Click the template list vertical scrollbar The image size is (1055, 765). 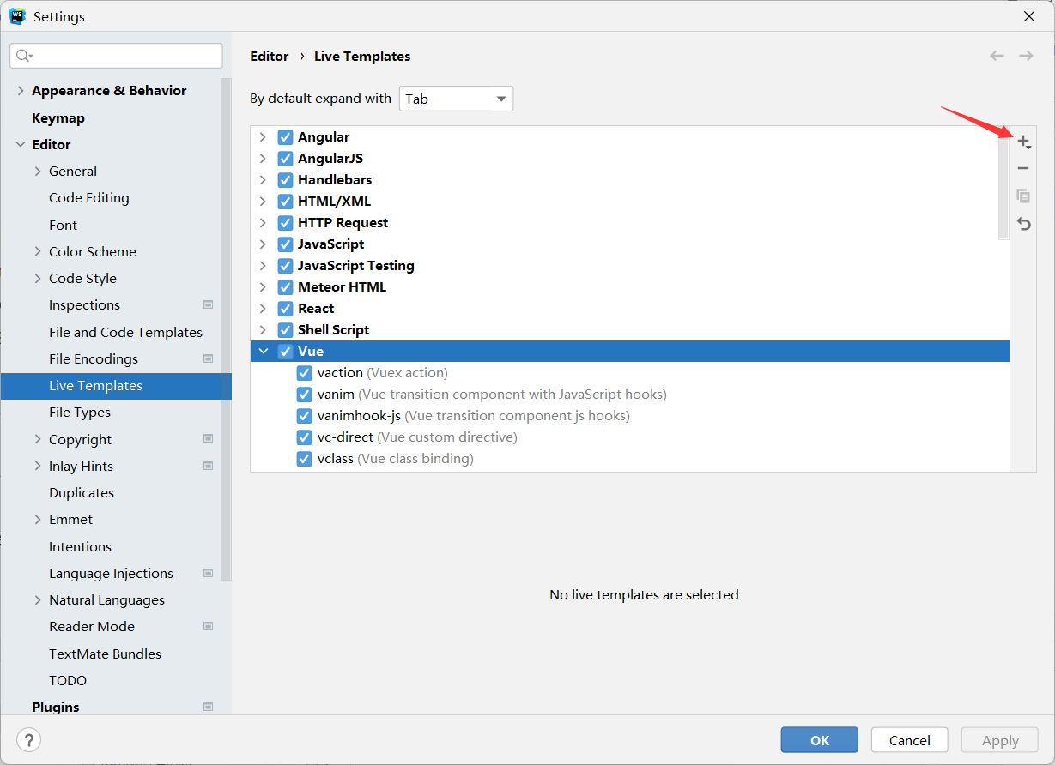1003,184
